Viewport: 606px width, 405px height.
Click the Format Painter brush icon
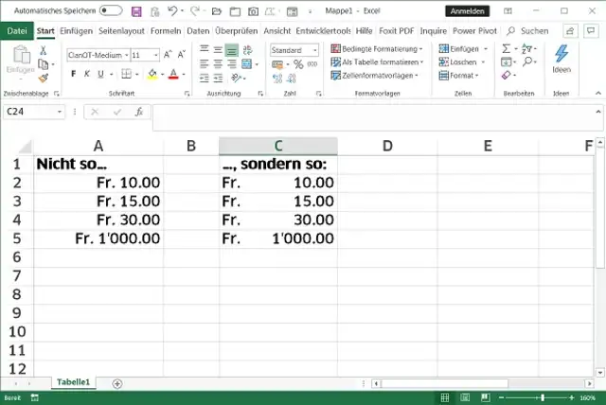(44, 80)
